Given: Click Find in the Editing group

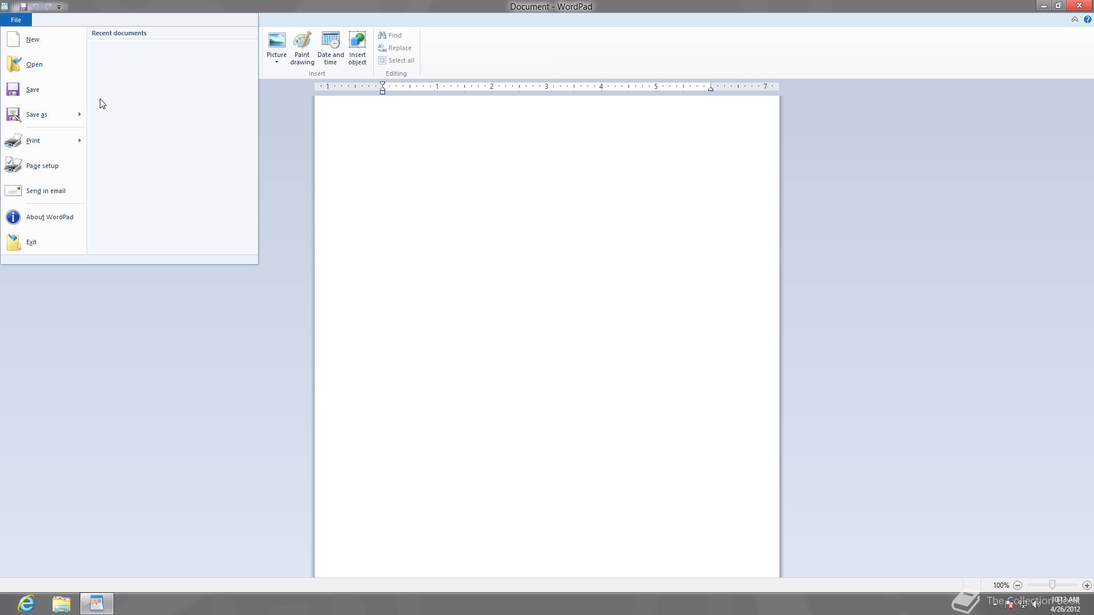Looking at the screenshot, I should click(390, 35).
